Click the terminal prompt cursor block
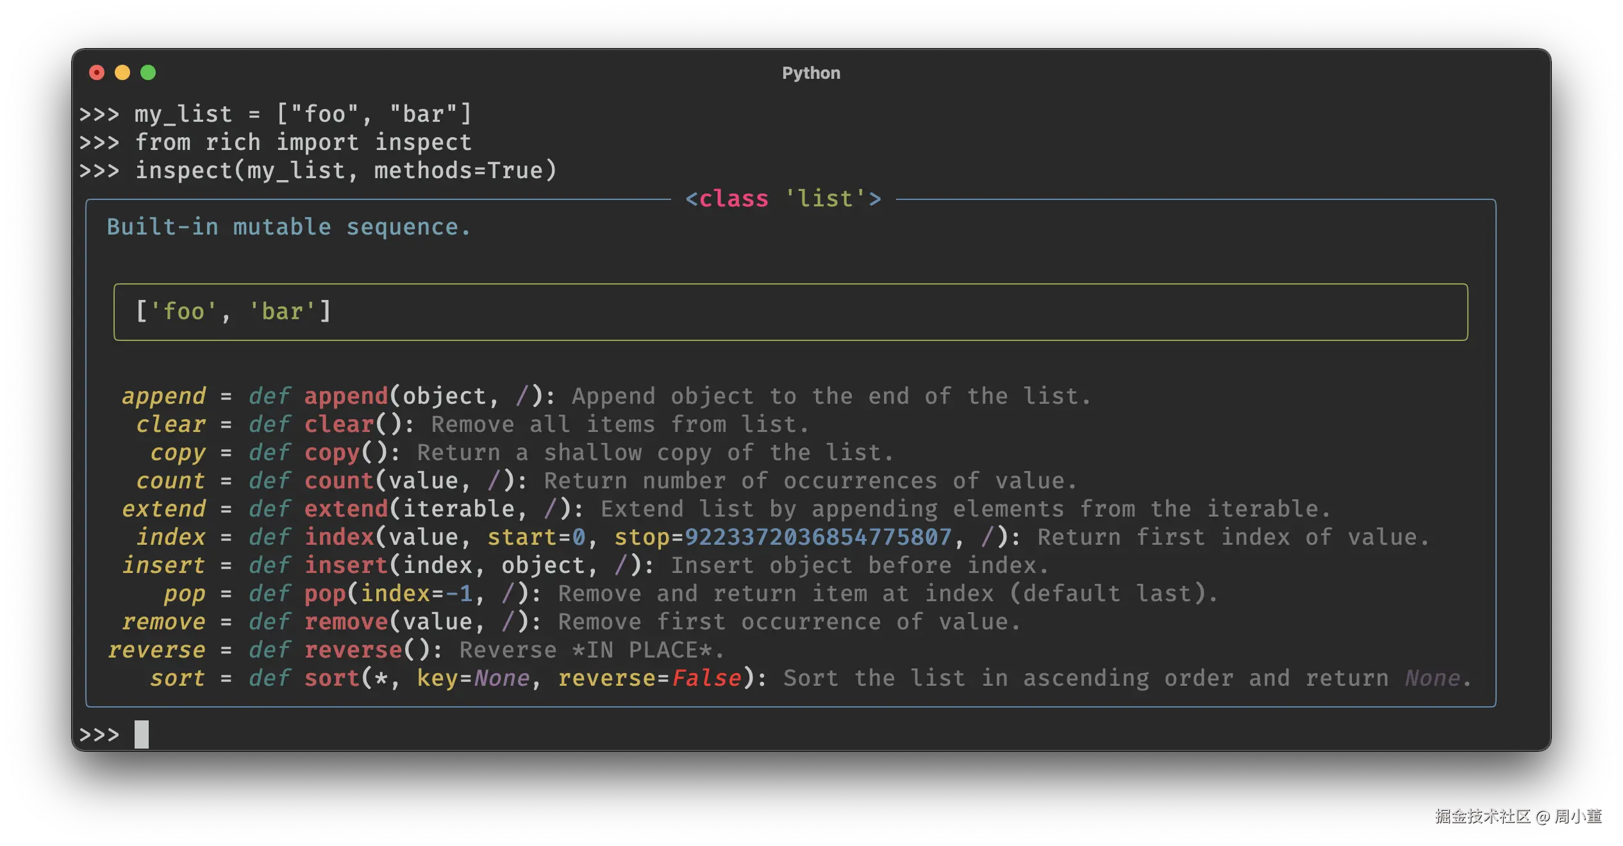The width and height of the screenshot is (1623, 846). 142,734
